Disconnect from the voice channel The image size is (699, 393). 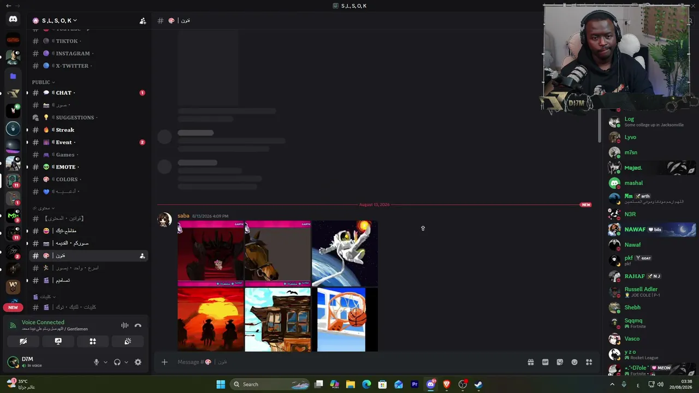tap(138, 325)
